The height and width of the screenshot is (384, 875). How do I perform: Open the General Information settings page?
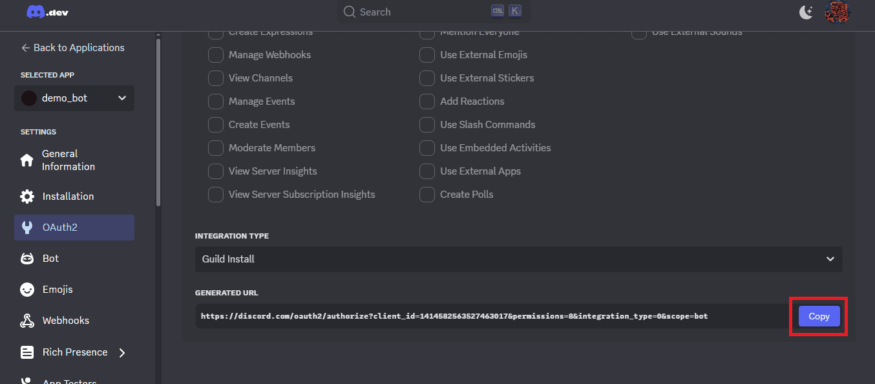point(74,160)
